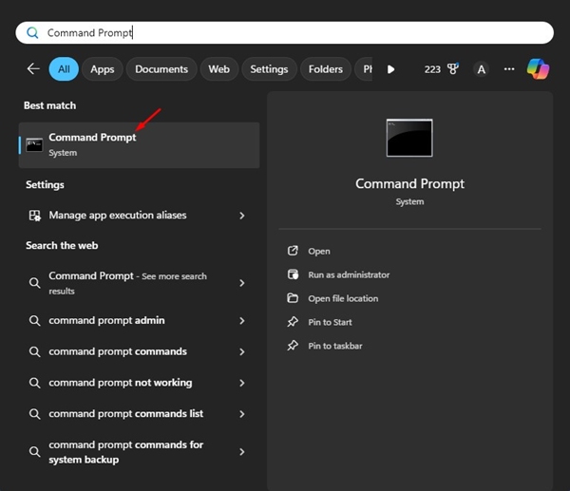Click the Open file location folder icon

[293, 298]
